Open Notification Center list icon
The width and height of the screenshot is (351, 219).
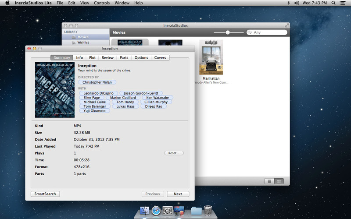point(342,3)
